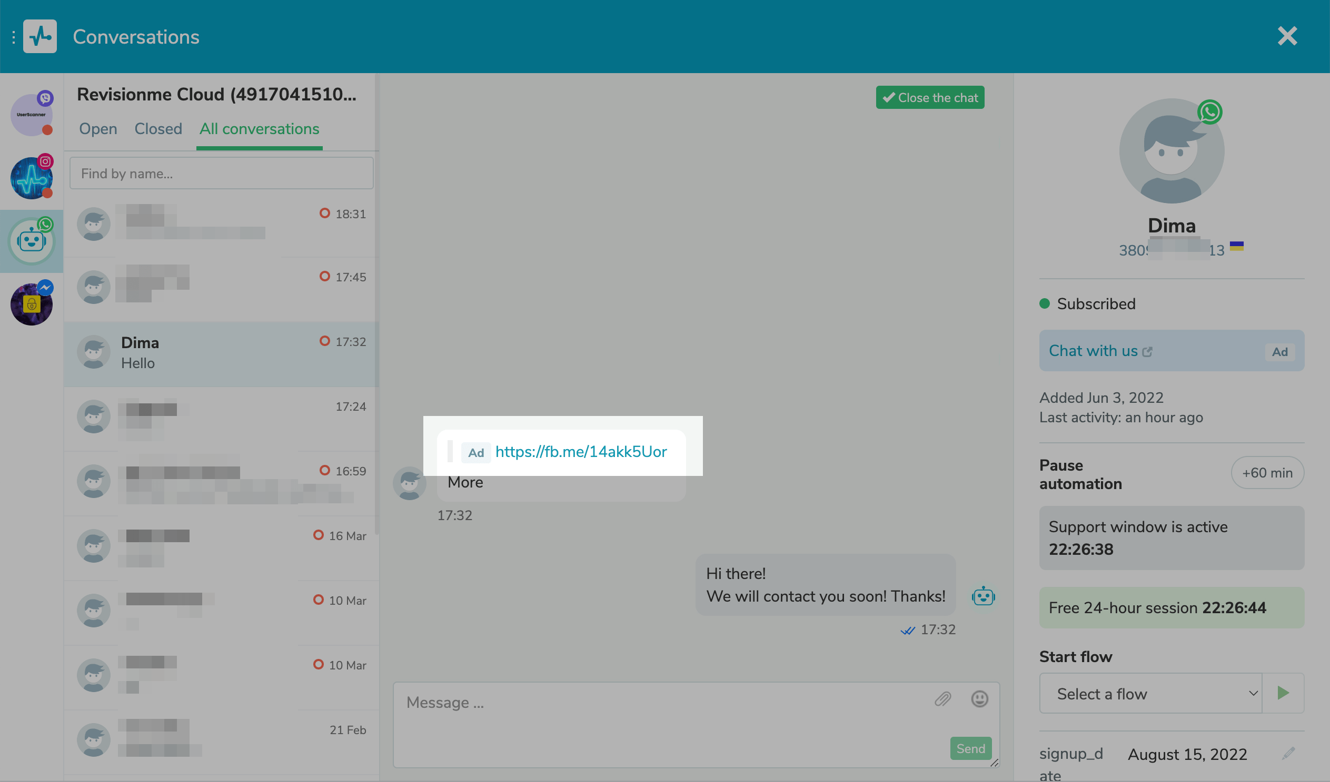
Task: Click the SendPulse logo icon in header
Action: click(x=40, y=37)
